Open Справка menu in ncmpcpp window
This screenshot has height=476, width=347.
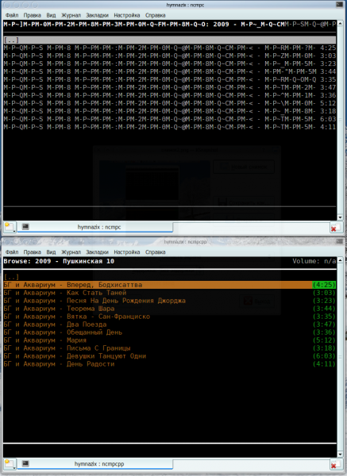[156, 252]
